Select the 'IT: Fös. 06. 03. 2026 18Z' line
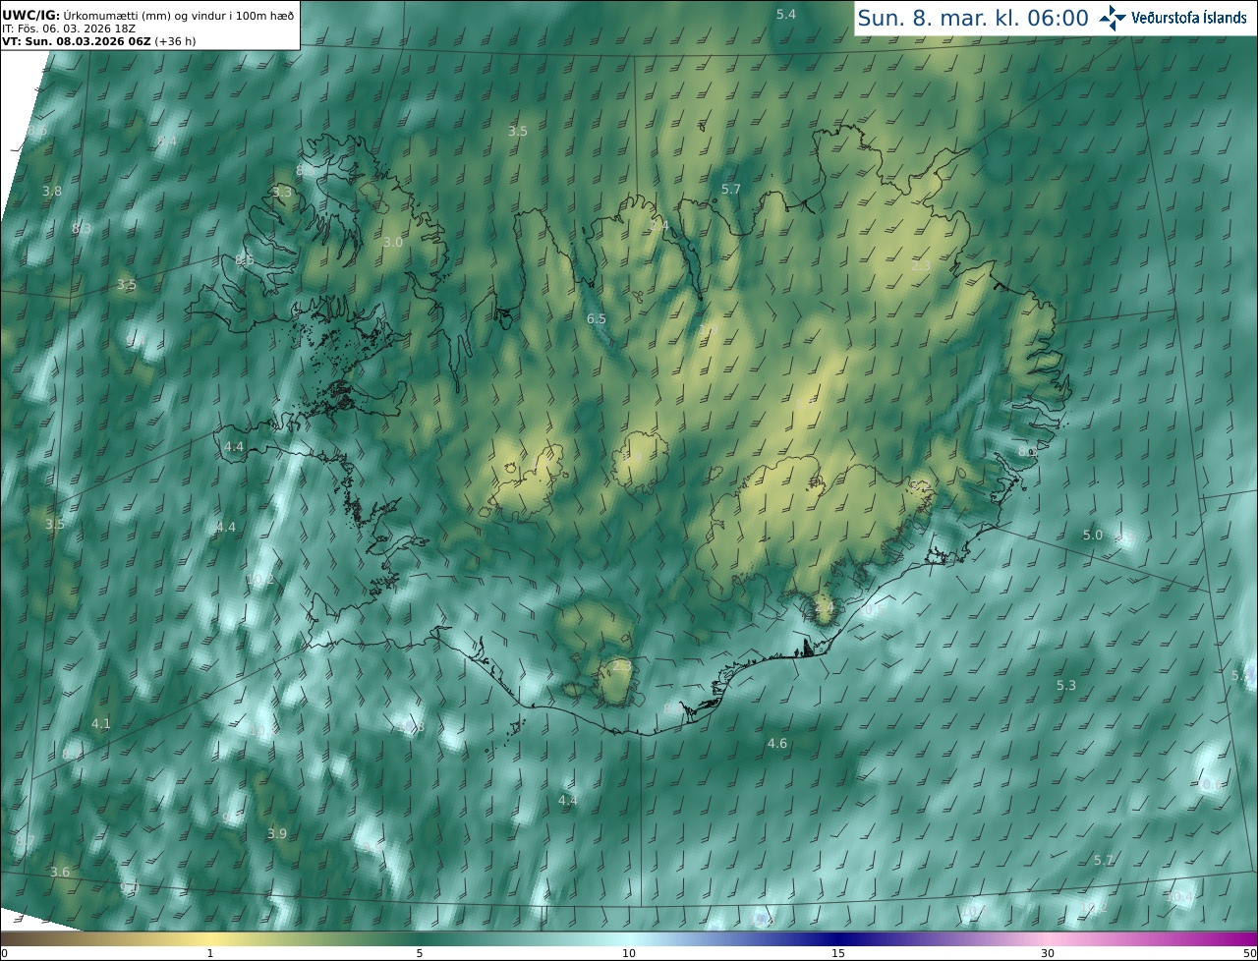Viewport: 1258px width, 961px height. tap(67, 28)
